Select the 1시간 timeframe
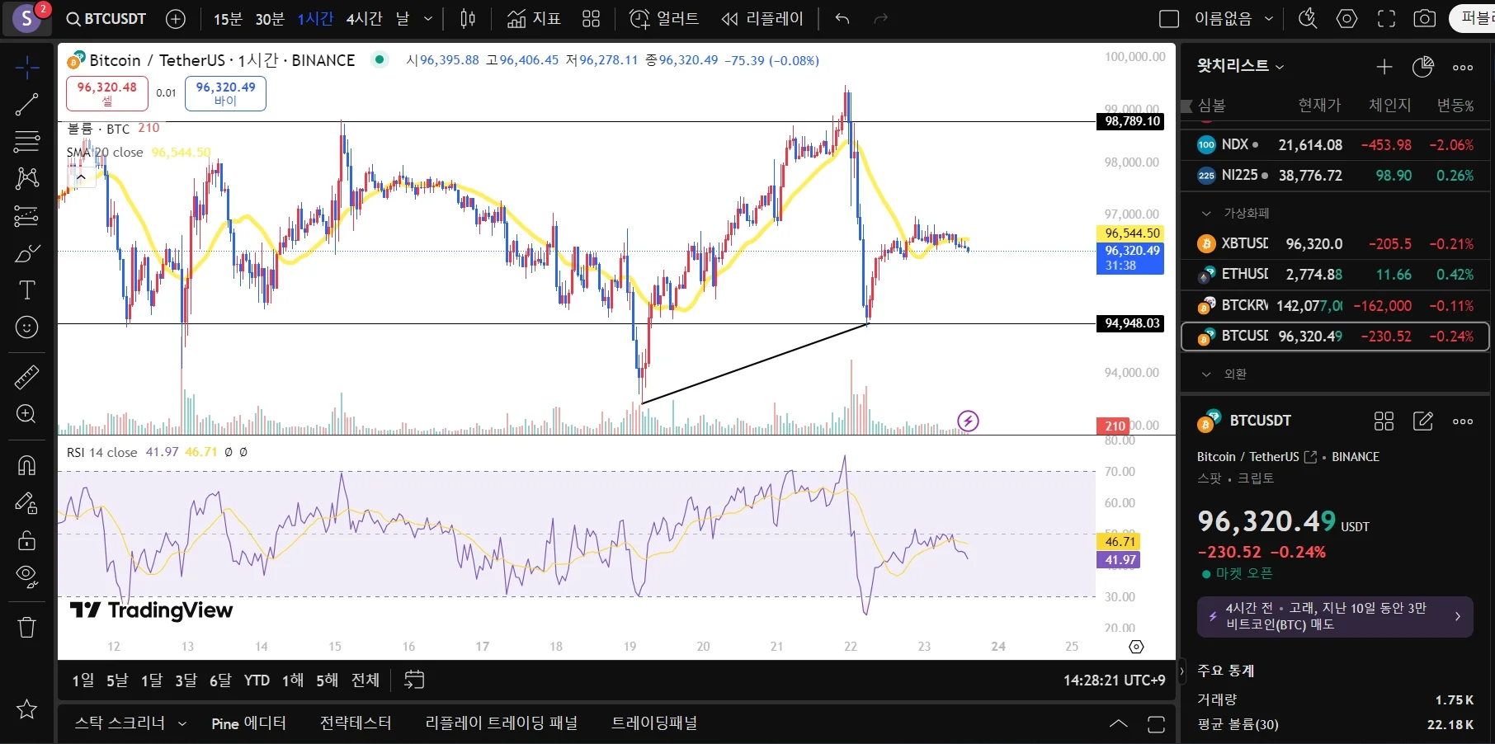 315,18
